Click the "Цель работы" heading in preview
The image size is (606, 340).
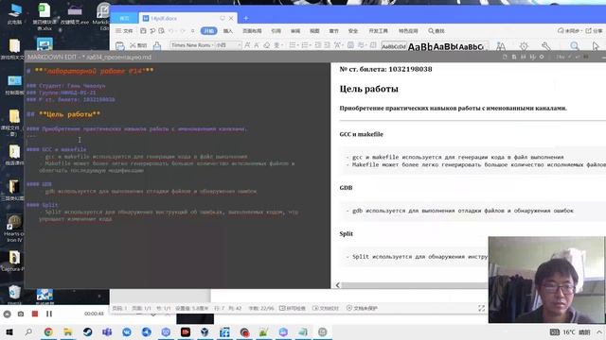coord(368,89)
